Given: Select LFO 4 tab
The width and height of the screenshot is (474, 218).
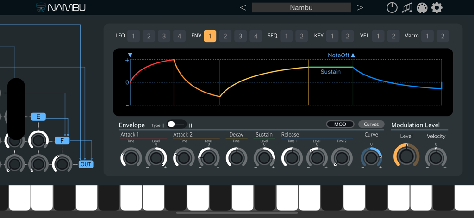Looking at the screenshot, I should (x=179, y=36).
